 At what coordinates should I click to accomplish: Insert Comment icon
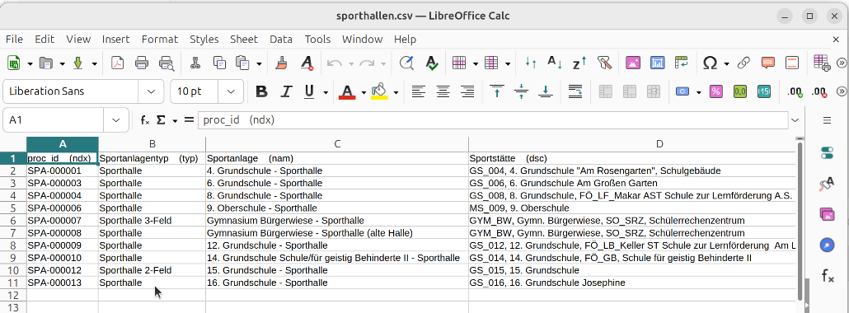click(767, 63)
